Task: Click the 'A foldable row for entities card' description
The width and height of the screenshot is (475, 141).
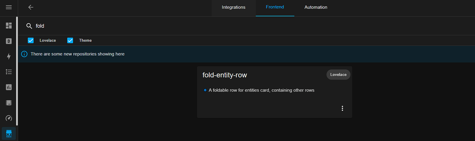Action: [x=262, y=90]
